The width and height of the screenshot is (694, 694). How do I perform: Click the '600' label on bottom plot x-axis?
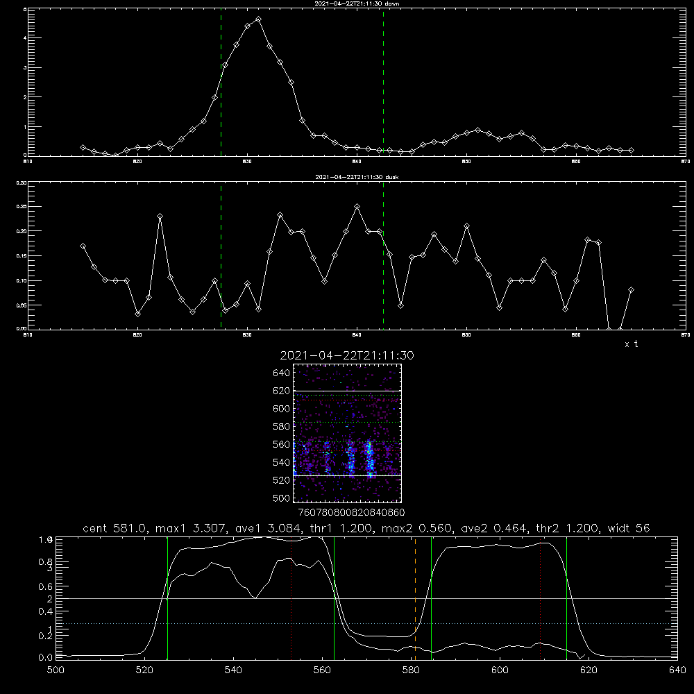point(500,670)
